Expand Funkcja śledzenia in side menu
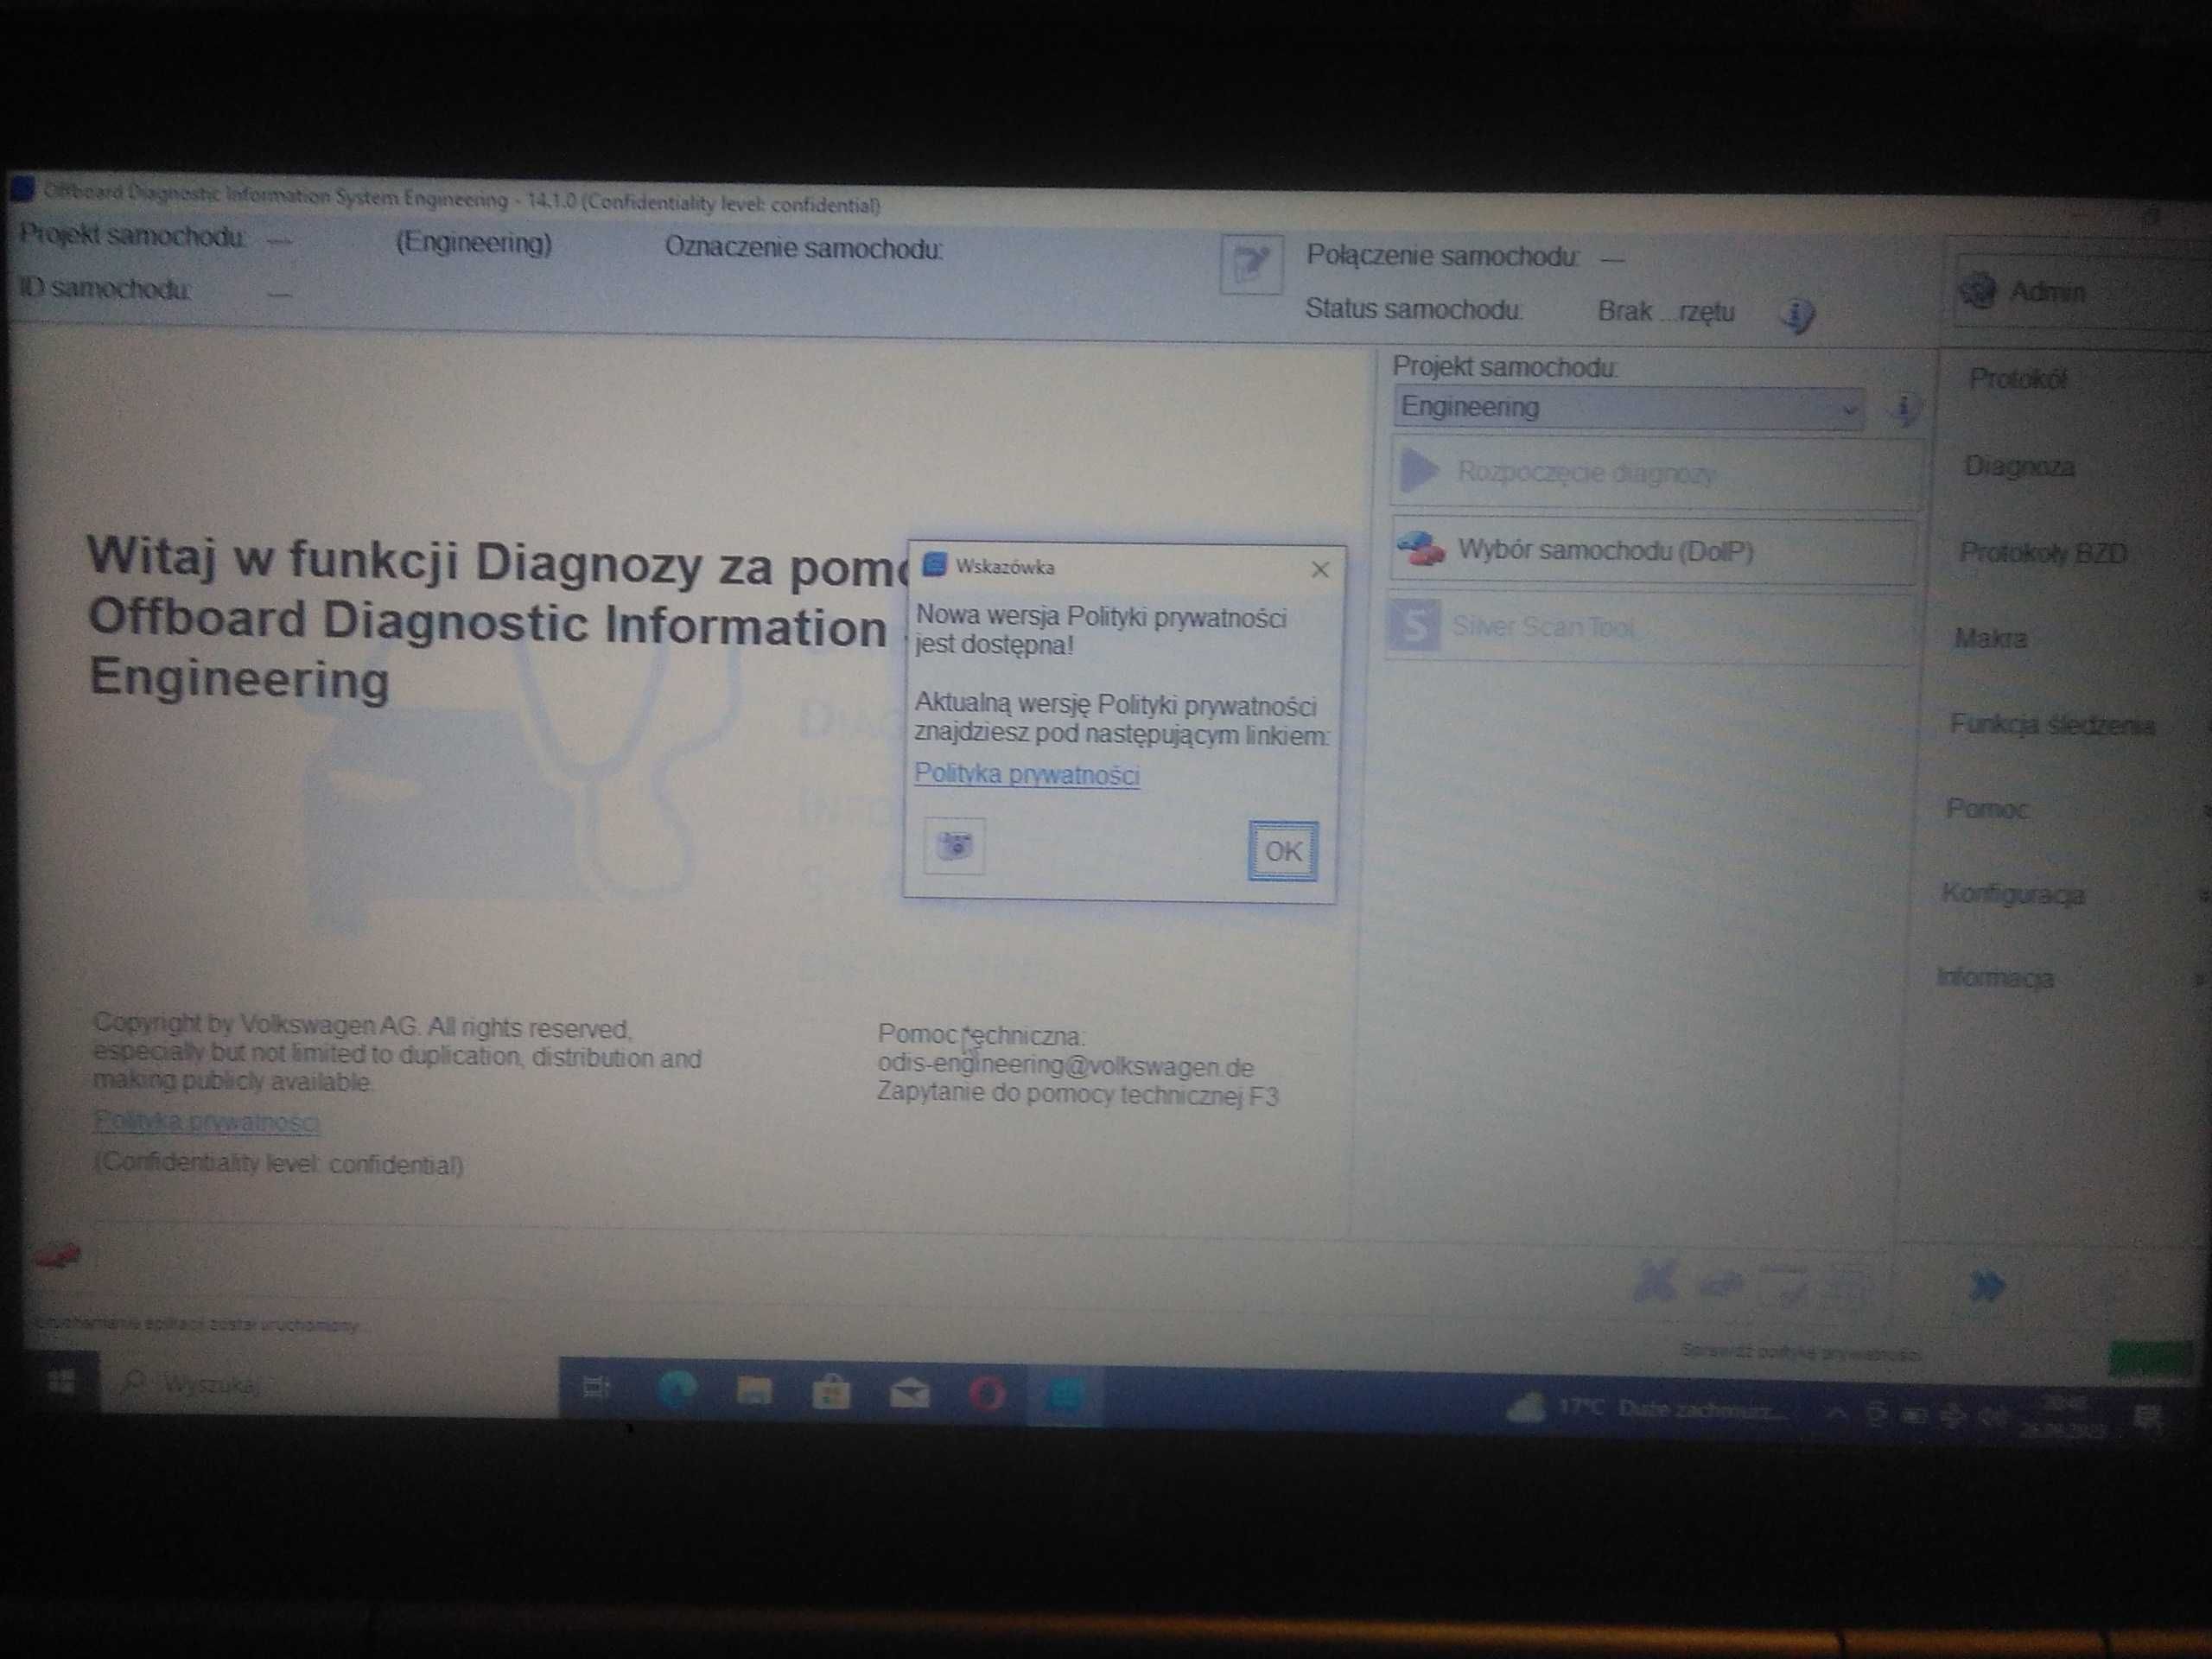This screenshot has height=1659, width=2212. tap(2052, 725)
